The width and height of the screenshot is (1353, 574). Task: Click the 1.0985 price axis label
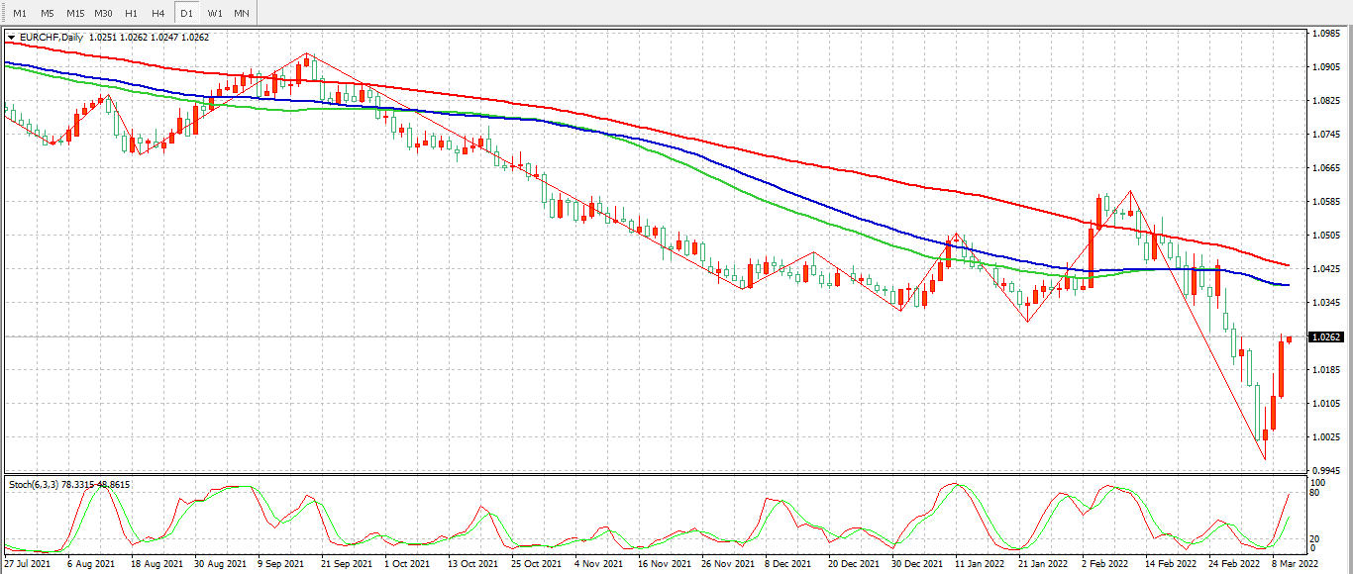pyautogui.click(x=1326, y=34)
